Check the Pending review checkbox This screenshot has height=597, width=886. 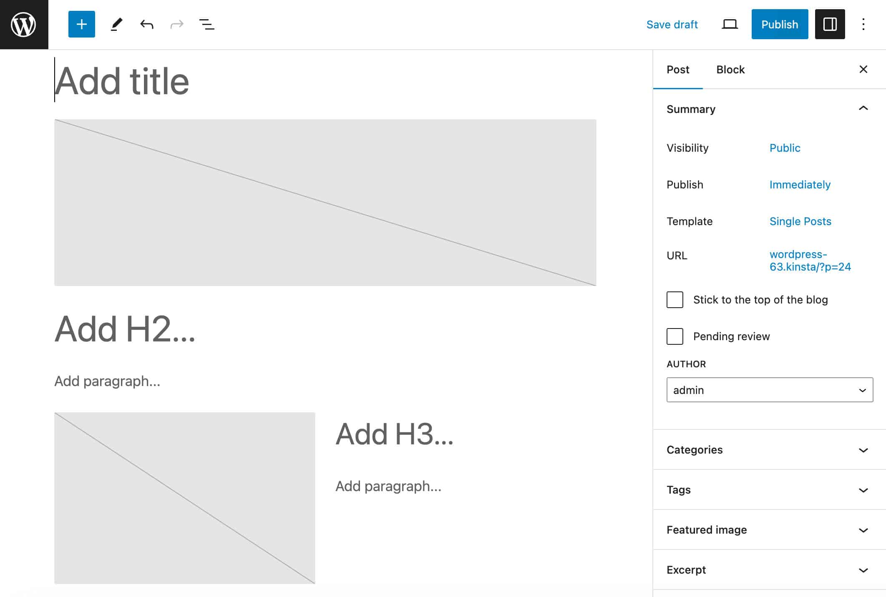[x=675, y=336]
